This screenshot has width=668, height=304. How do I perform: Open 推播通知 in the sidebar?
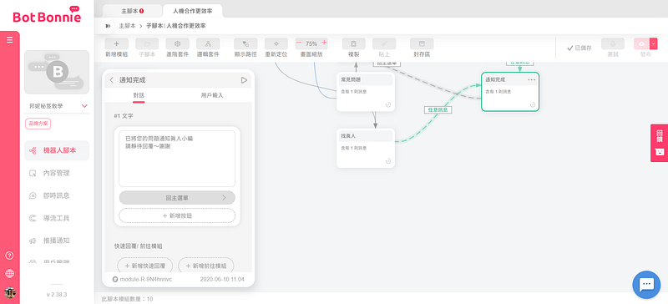(x=57, y=241)
